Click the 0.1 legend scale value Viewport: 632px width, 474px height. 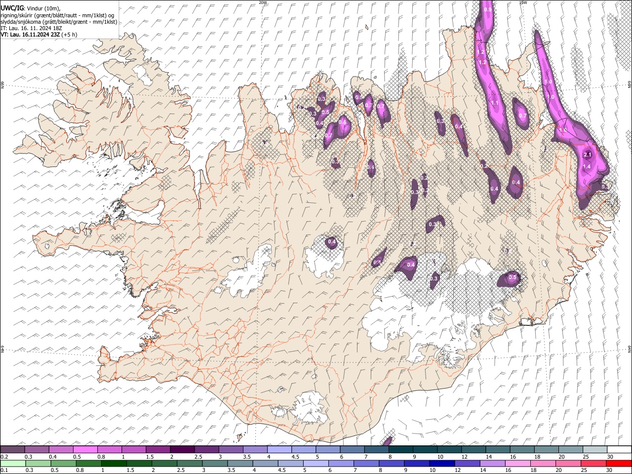tap(4, 470)
